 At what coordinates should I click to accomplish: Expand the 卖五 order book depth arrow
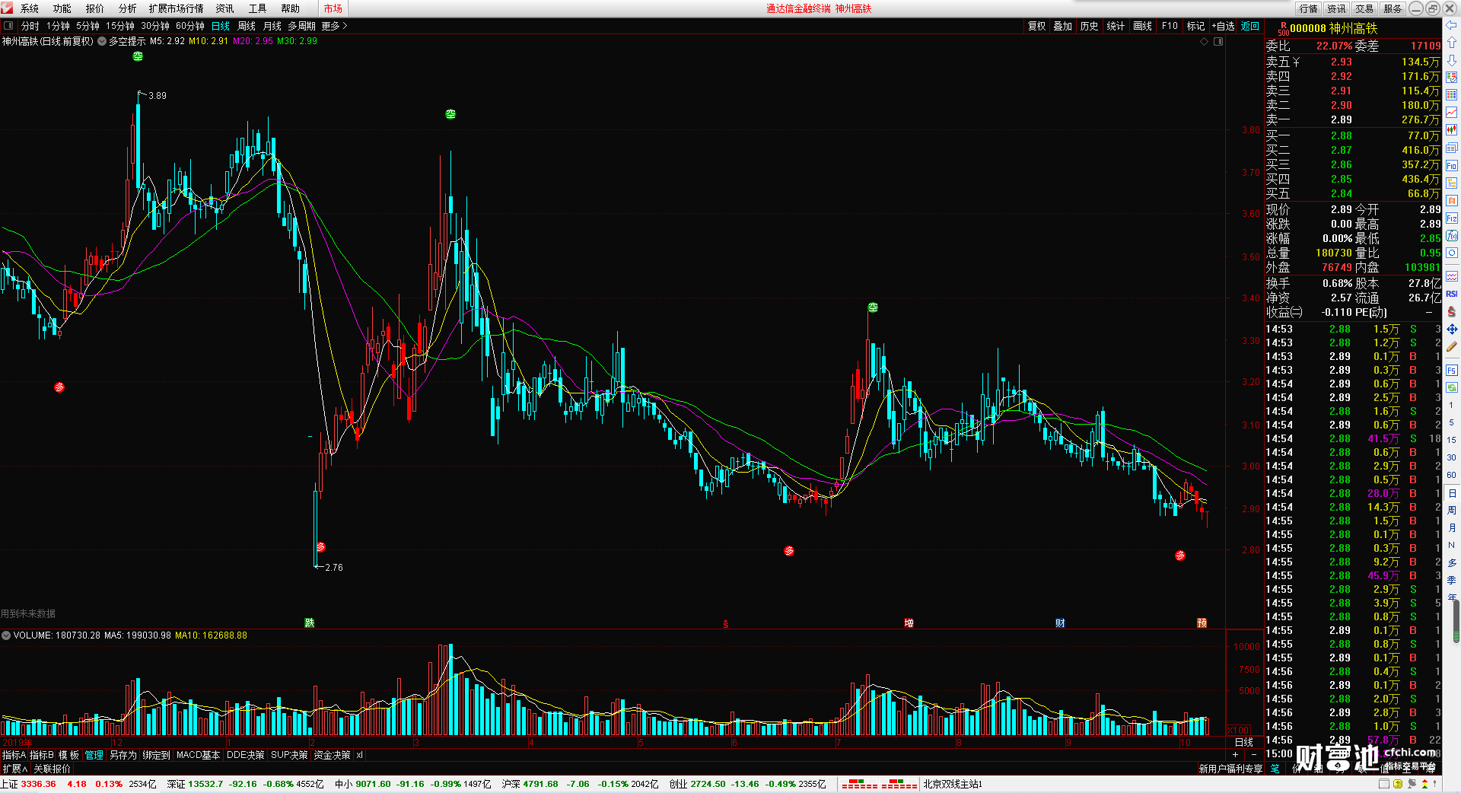pyautogui.click(x=1296, y=62)
